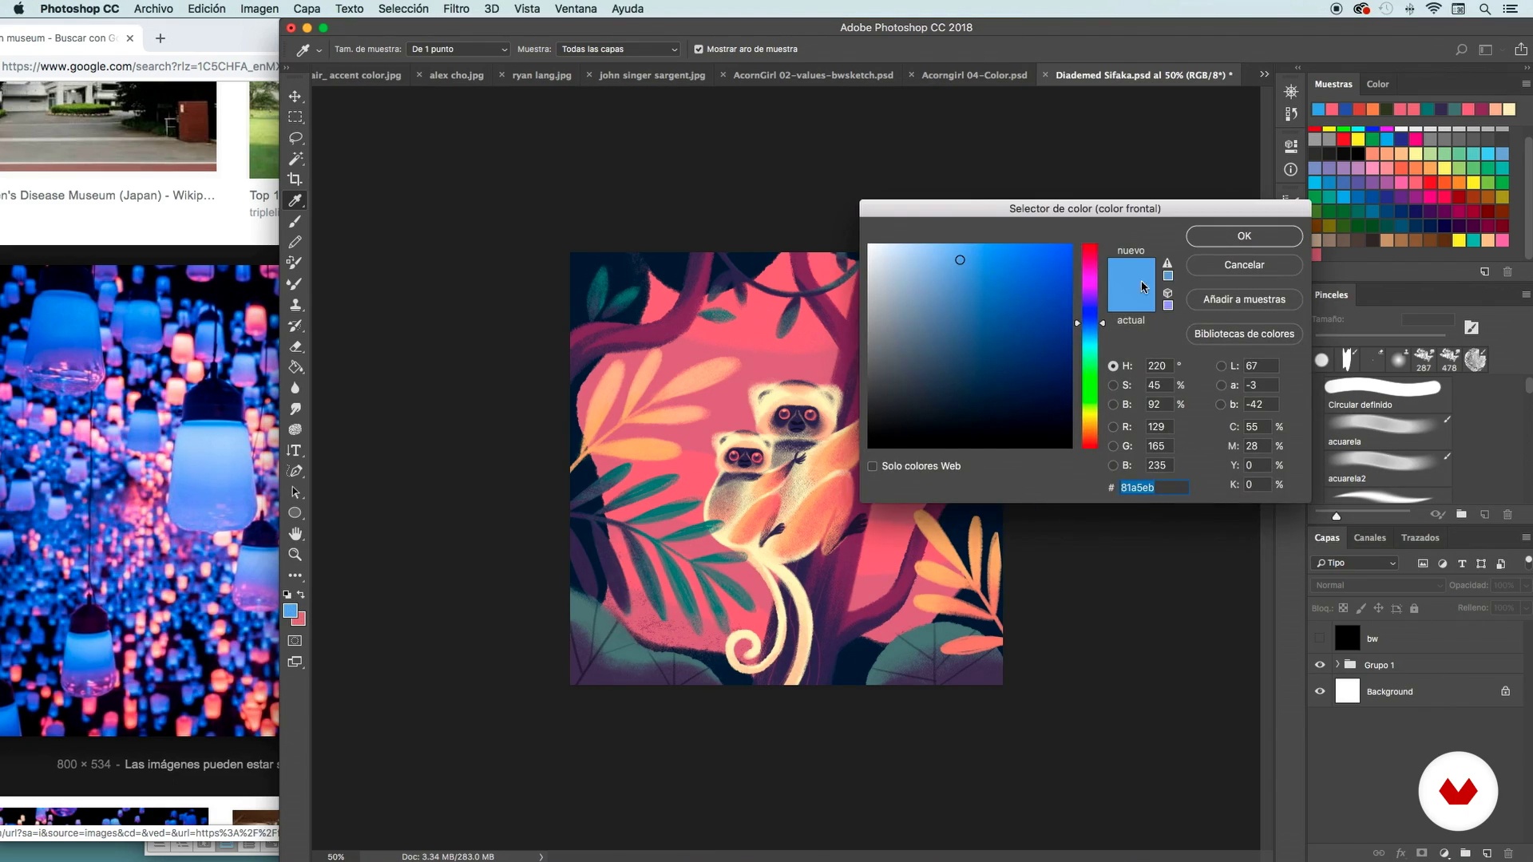Open the layer filter Tipo dropdown

pos(1356,563)
